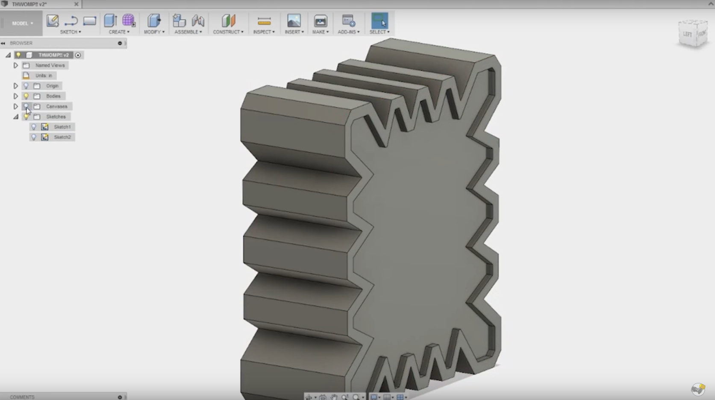This screenshot has height=400, width=715.
Task: Open the ASSEMBLE menu
Action: 188,32
